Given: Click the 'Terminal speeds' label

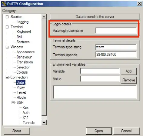Looking at the screenshot, I should (x=65, y=55).
